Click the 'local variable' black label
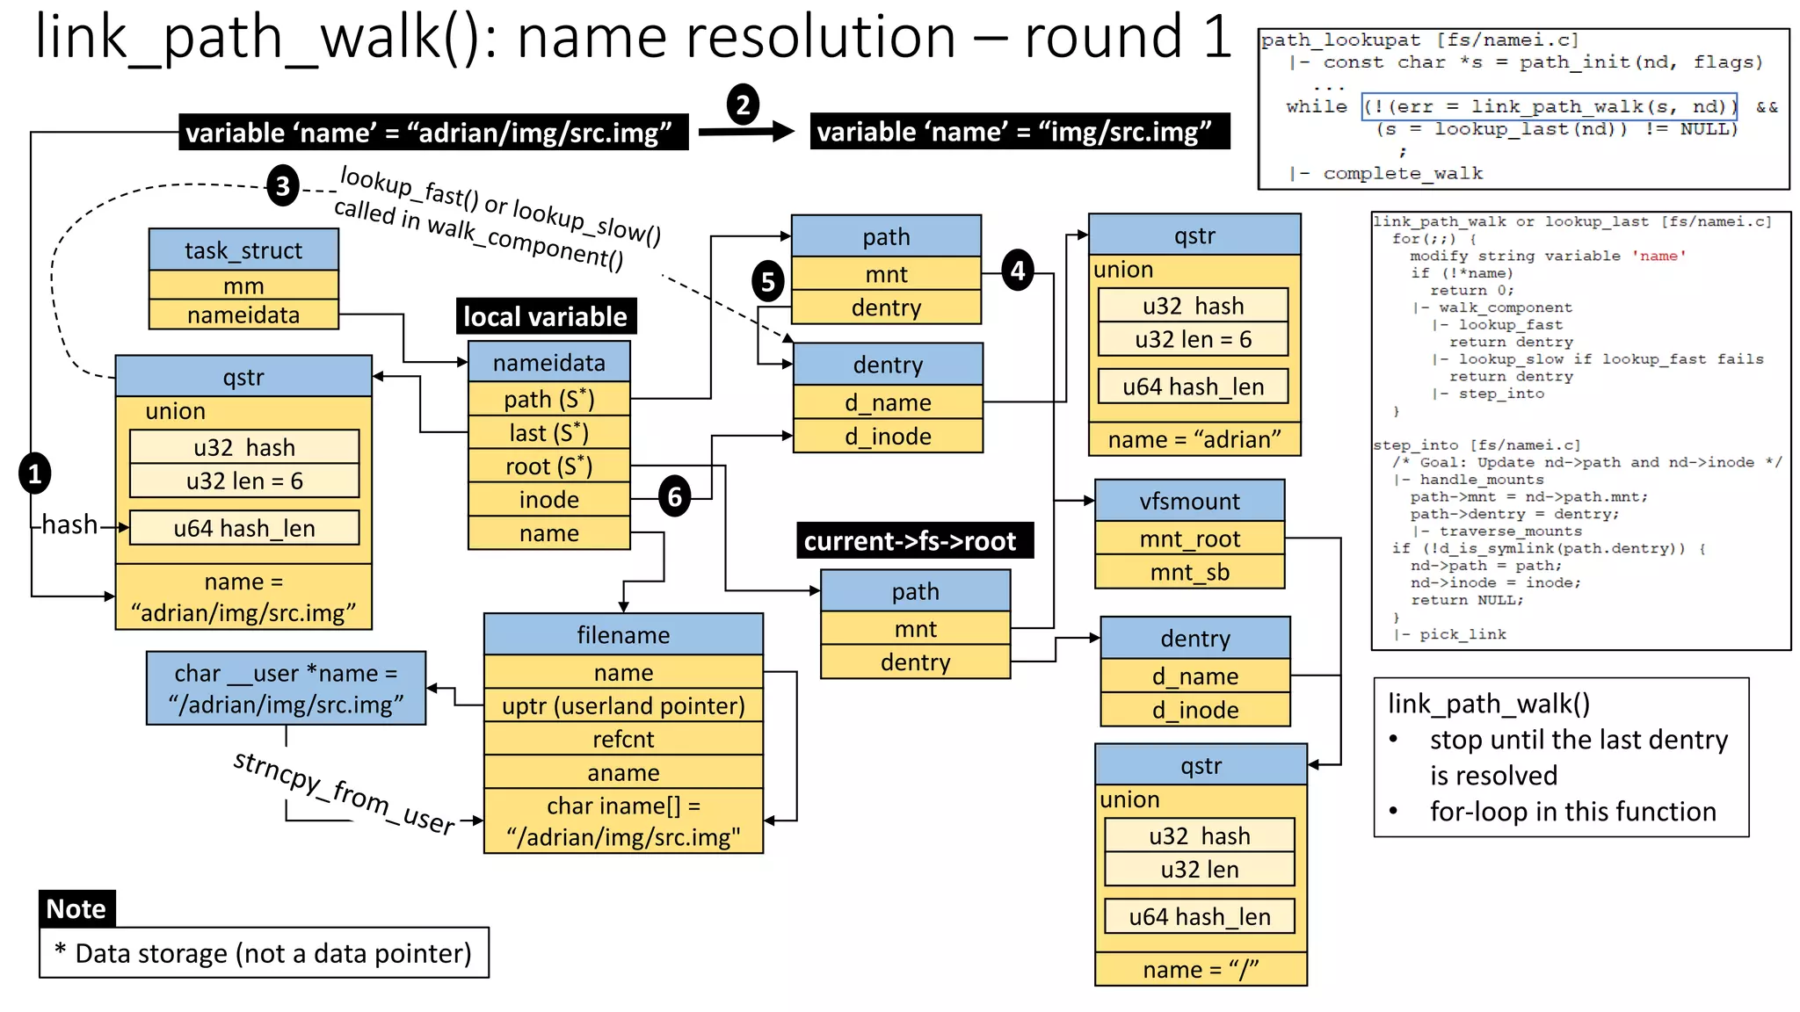Viewport: 1800px width, 1012px height. pyautogui.click(x=545, y=316)
